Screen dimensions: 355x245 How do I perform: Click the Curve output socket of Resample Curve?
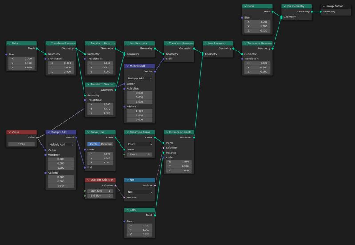[x=155, y=138]
